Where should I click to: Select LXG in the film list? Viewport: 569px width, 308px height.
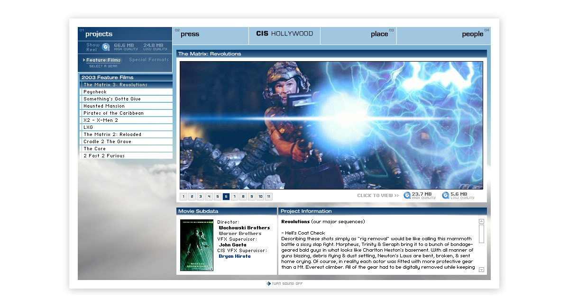[126, 127]
